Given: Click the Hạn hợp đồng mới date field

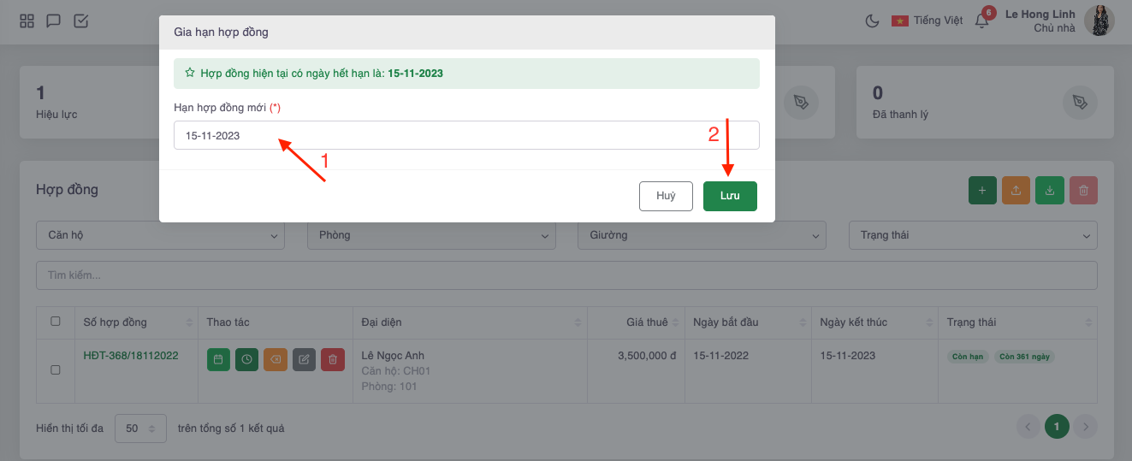Looking at the screenshot, I should 466,135.
